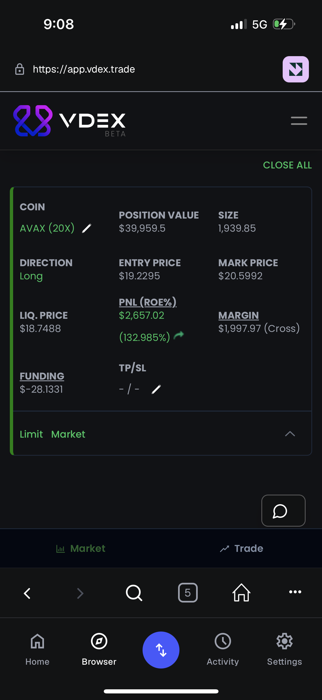Image resolution: width=322 pixels, height=700 pixels.
Task: Open the VDEX hamburger menu
Action: tap(299, 121)
